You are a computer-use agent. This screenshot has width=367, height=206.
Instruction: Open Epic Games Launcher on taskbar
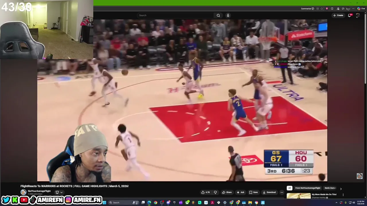click(174, 203)
